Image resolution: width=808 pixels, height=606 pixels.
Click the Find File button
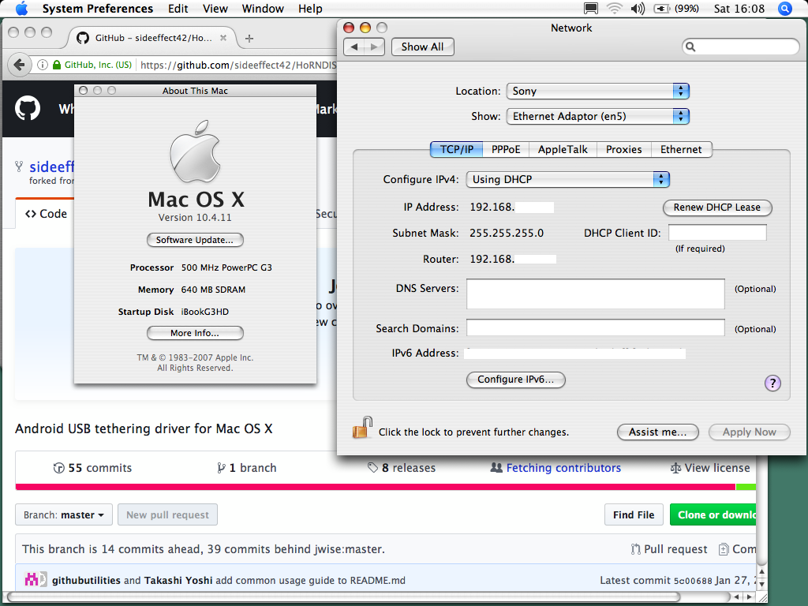tap(634, 514)
